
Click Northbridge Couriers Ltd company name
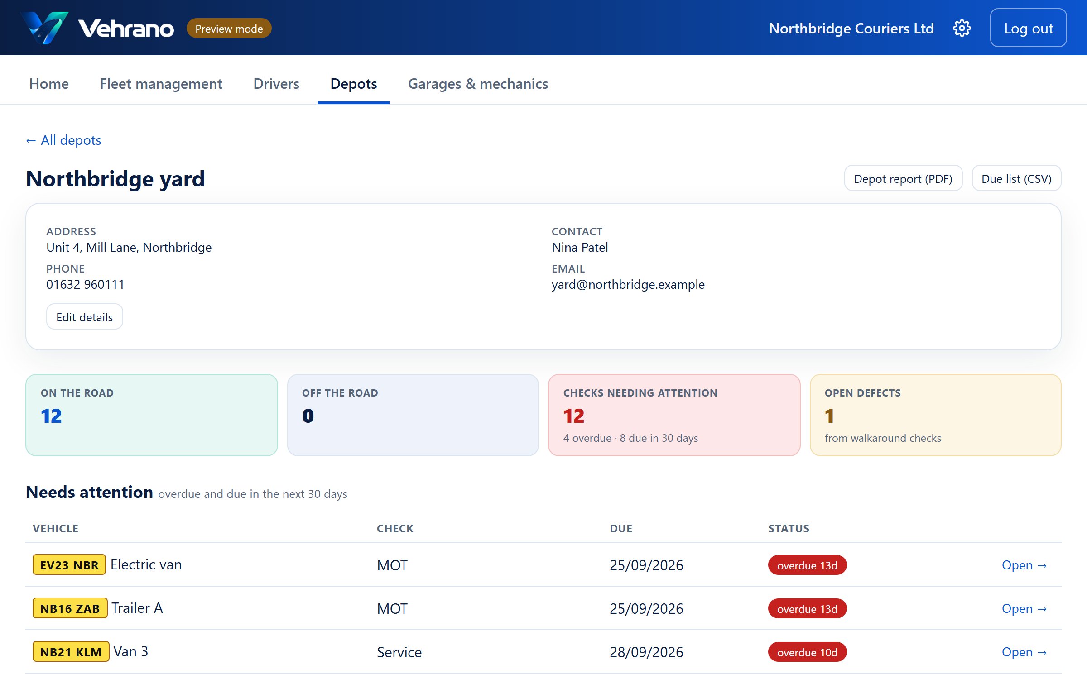851,28
